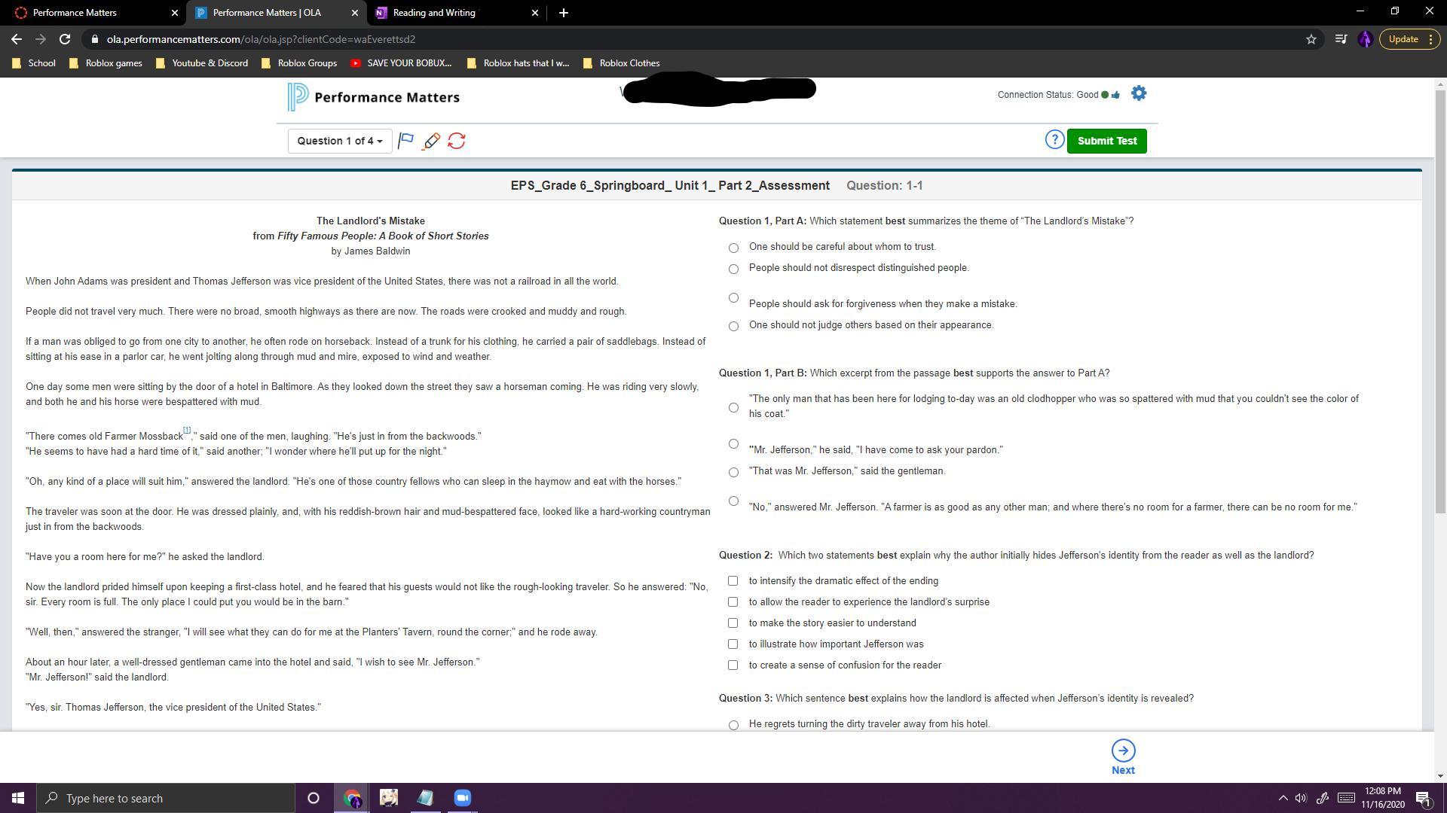Expand the Question 1 of 4 dropdown
This screenshot has width=1447, height=813.
339,141
